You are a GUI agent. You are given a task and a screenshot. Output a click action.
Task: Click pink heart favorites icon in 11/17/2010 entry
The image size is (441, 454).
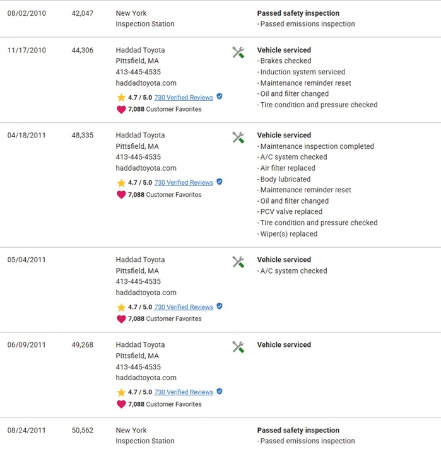(121, 110)
